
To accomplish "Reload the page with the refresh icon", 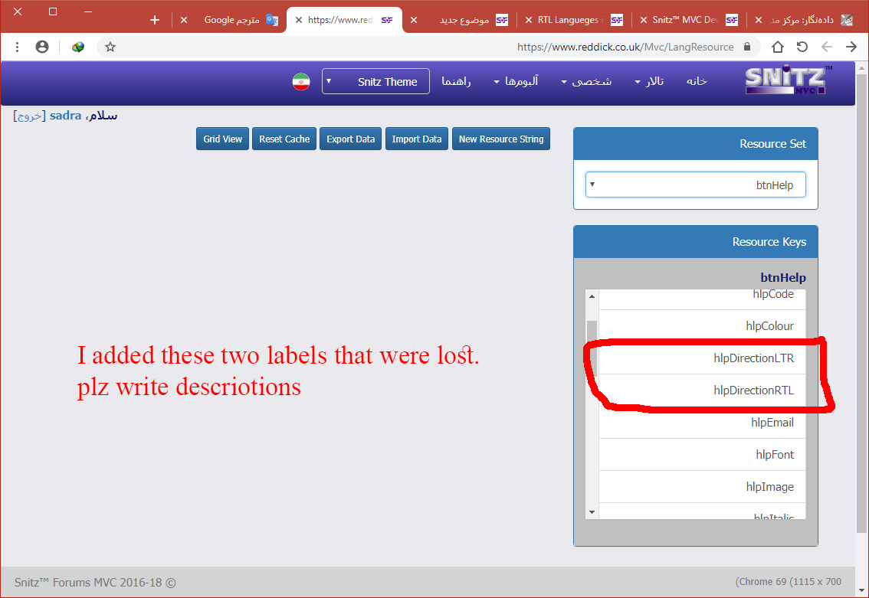I will coord(802,47).
